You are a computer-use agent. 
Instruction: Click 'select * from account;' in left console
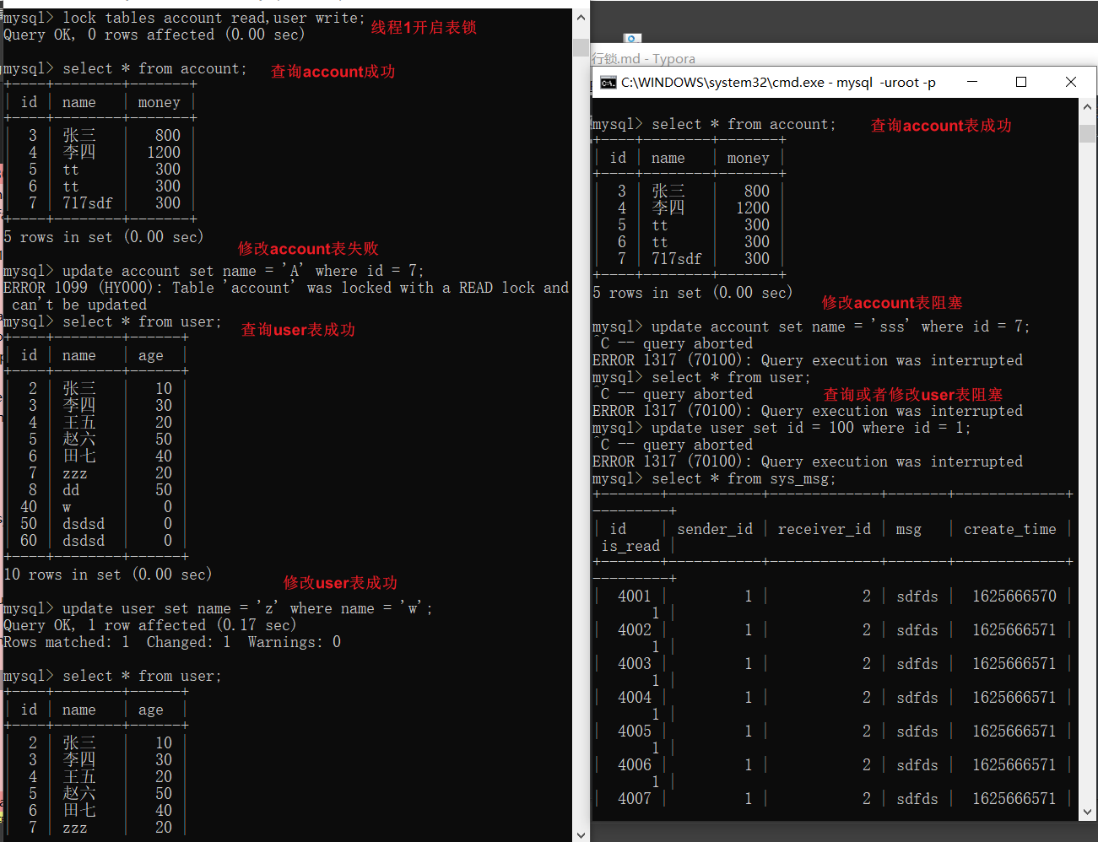coord(154,68)
